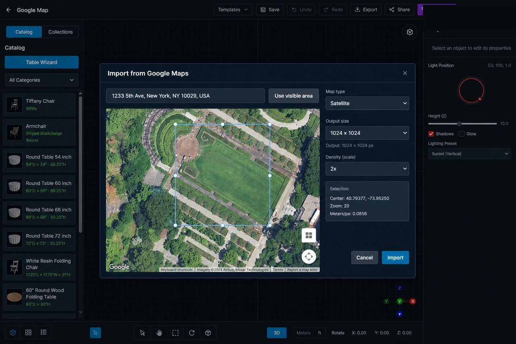Click the Export button
This screenshot has width=516, height=344.
[x=366, y=10]
